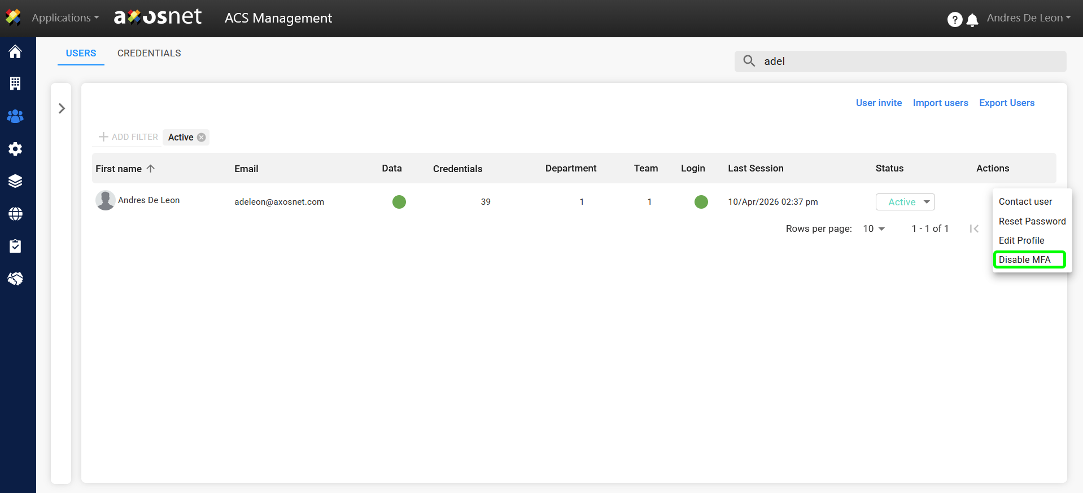Open the globe icon in sidebar
This screenshot has width=1083, height=493.
coord(15,214)
